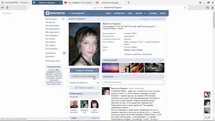Open the orange abstract photo thumbnail
The width and height of the screenshot is (215, 121).
[137, 68]
